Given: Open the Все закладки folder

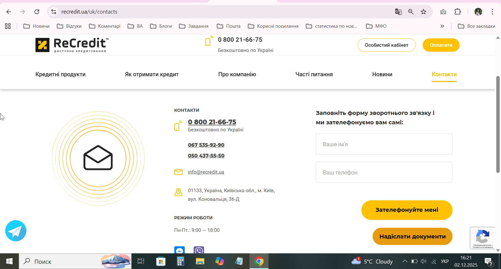Looking at the screenshot, I should (x=476, y=26).
